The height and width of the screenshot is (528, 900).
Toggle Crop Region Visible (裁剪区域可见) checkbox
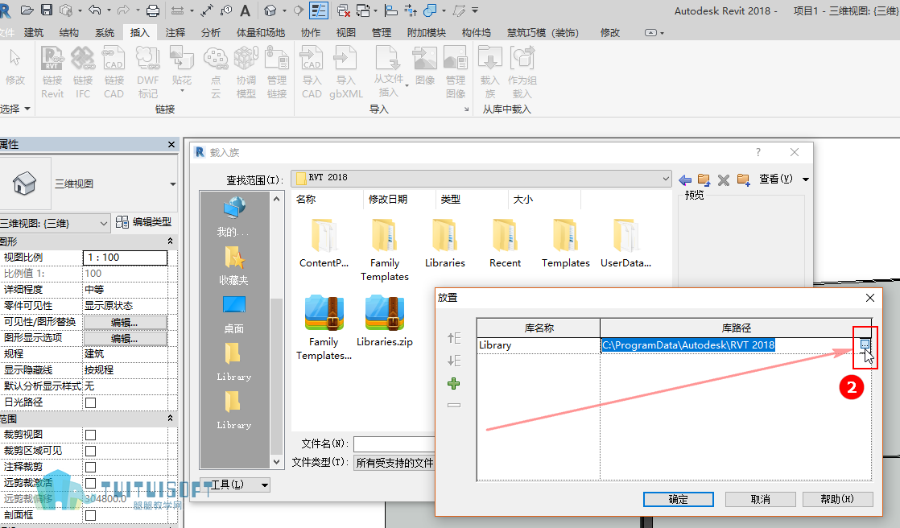coord(90,451)
